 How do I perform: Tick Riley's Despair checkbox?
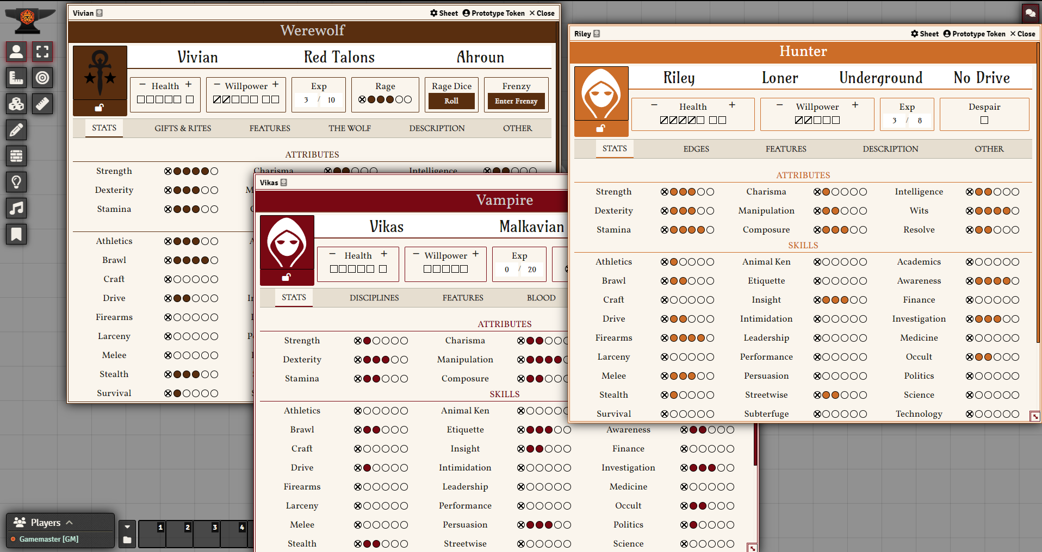point(984,120)
